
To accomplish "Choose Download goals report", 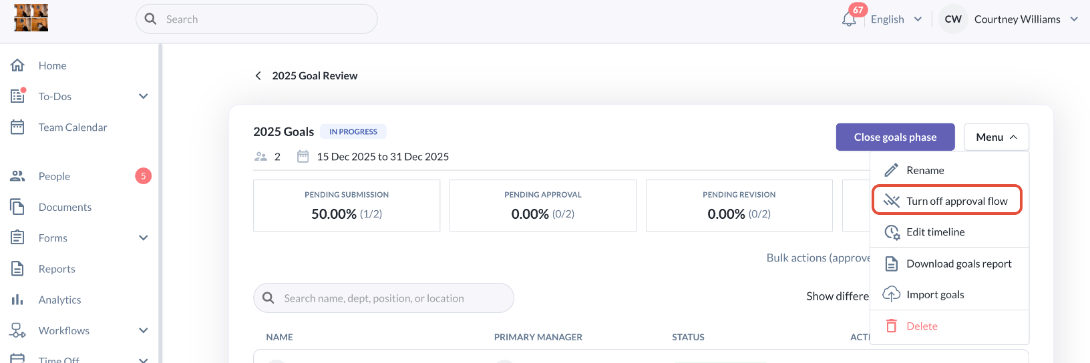I will (x=949, y=264).
